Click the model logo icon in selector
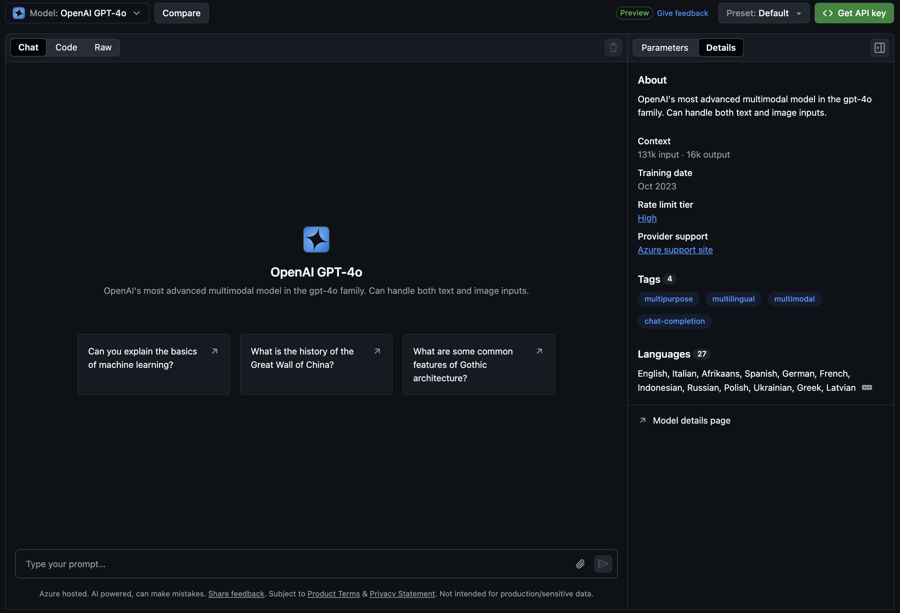The width and height of the screenshot is (900, 613). (19, 13)
